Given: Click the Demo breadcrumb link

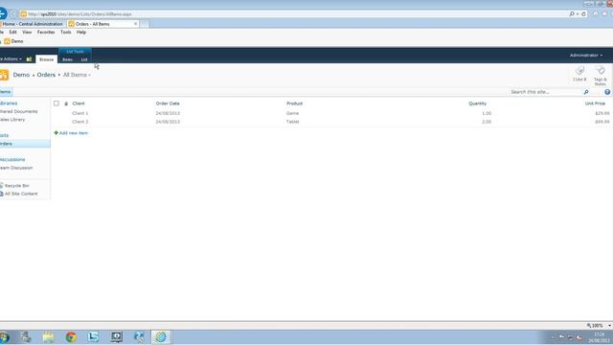Looking at the screenshot, I should 21,75.
